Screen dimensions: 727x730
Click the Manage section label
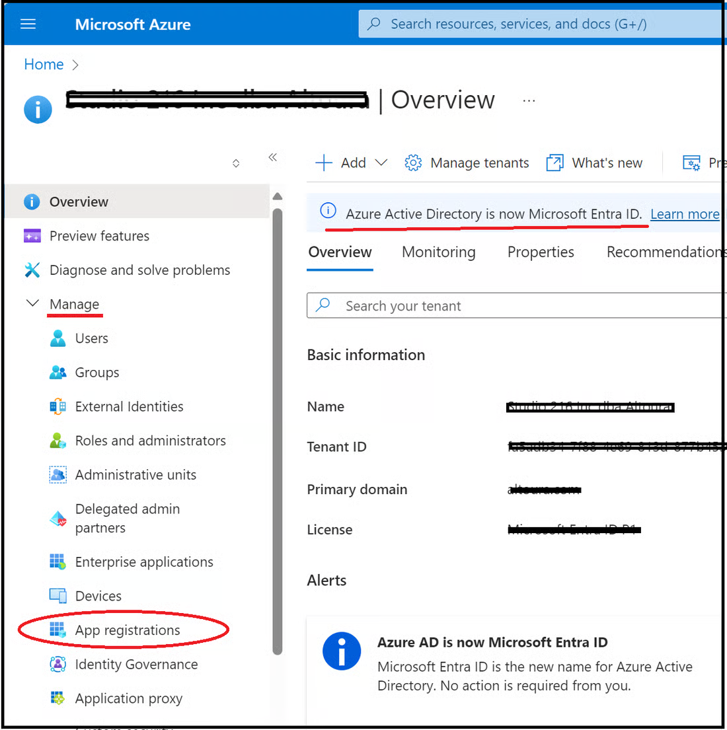(x=75, y=304)
